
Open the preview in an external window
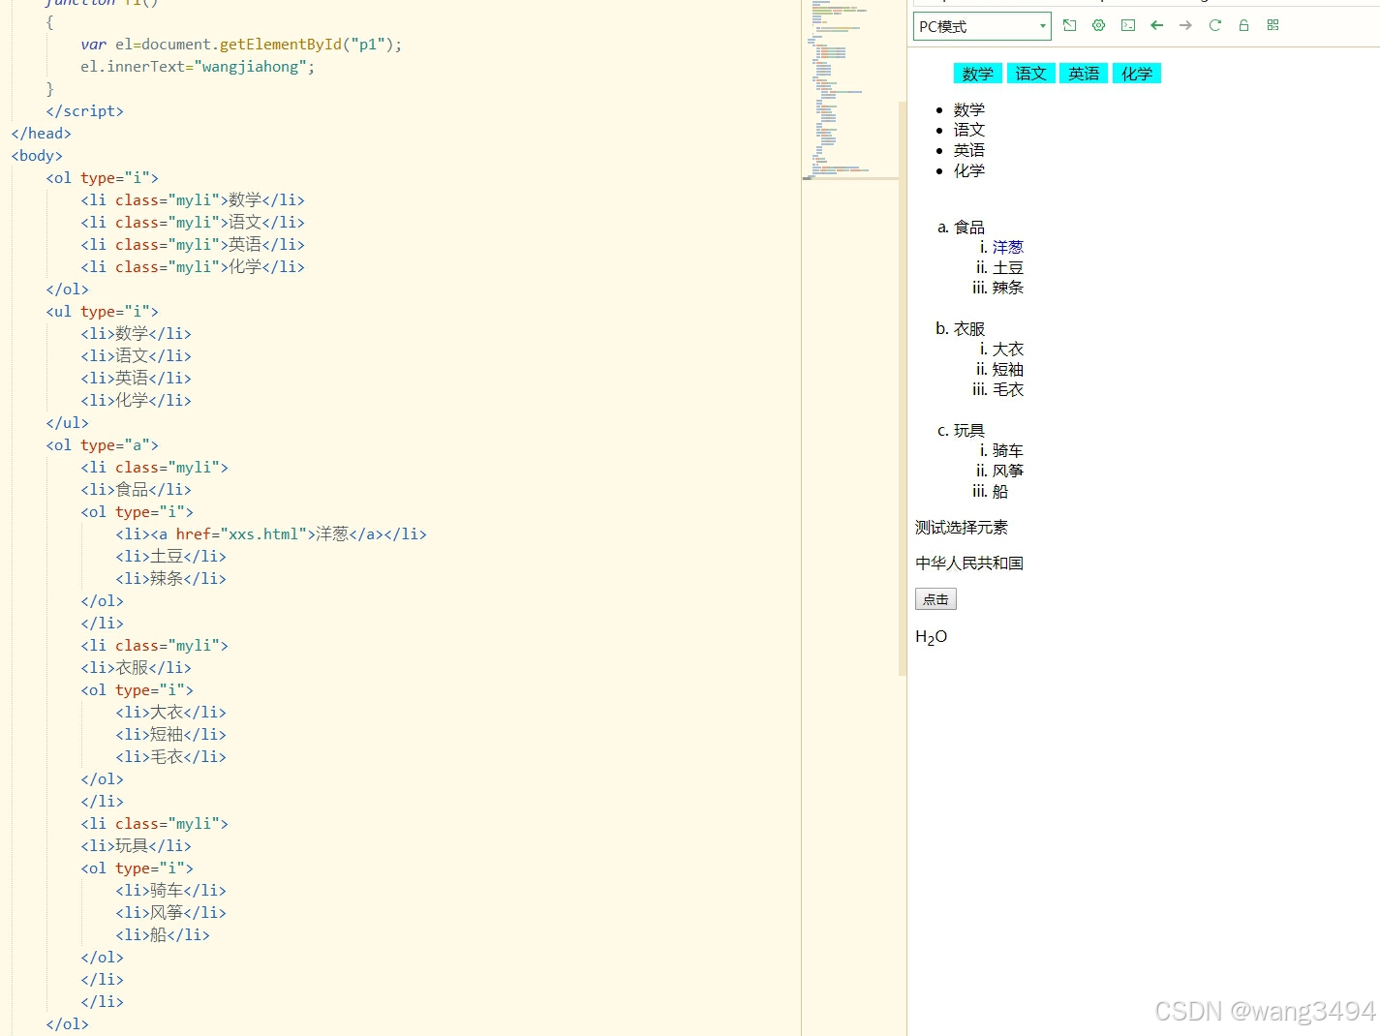tap(1069, 25)
